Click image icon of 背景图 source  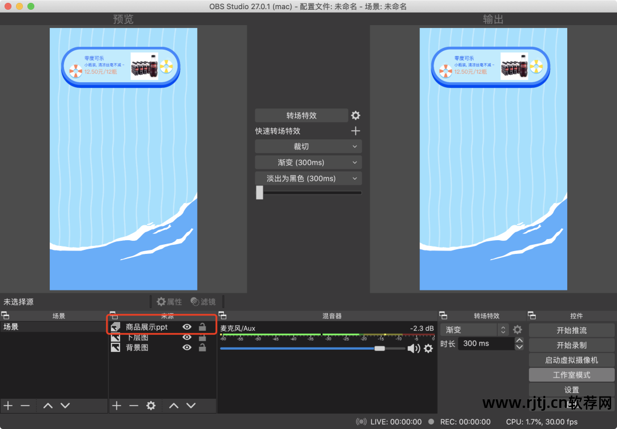click(115, 347)
